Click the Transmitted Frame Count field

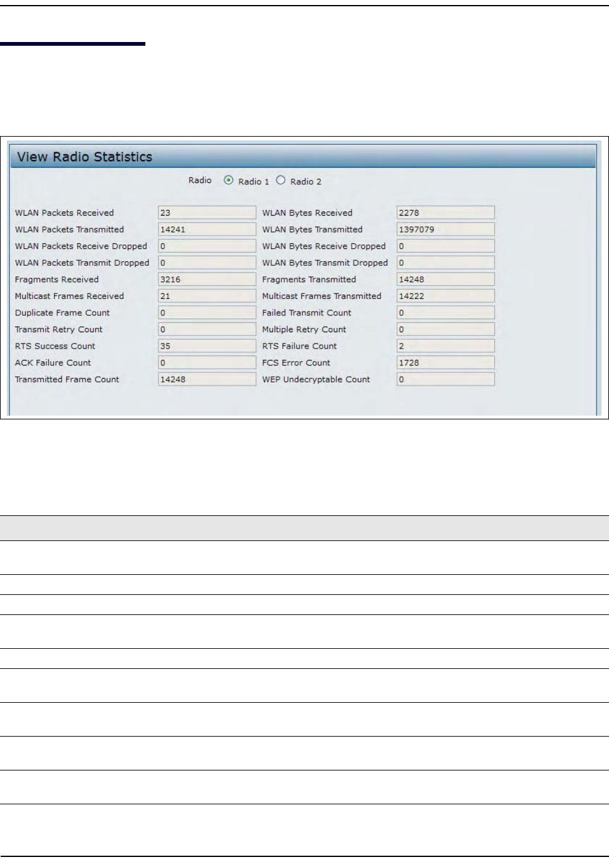tap(207, 379)
